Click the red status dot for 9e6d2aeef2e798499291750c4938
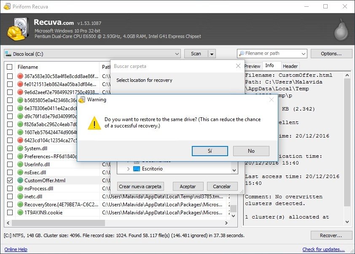 [20, 92]
